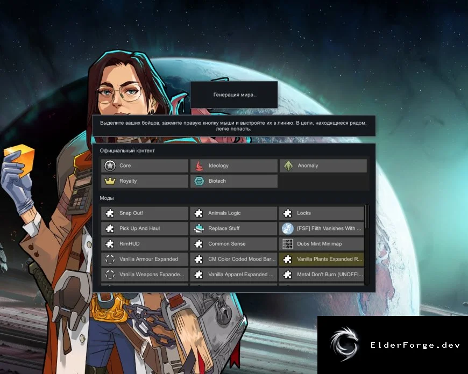Viewport: 468px width, 374px height.
Task: Click the Dubs Mint Minimap label
Action: 320,244
